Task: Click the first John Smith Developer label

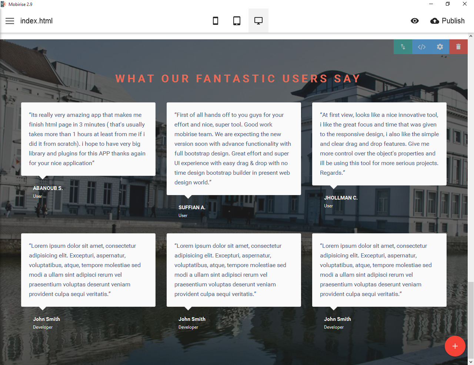Action: tap(43, 327)
